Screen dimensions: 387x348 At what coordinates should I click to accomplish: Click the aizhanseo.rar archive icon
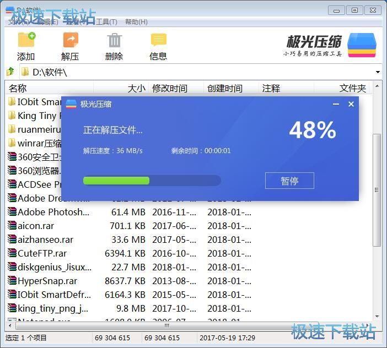point(12,240)
